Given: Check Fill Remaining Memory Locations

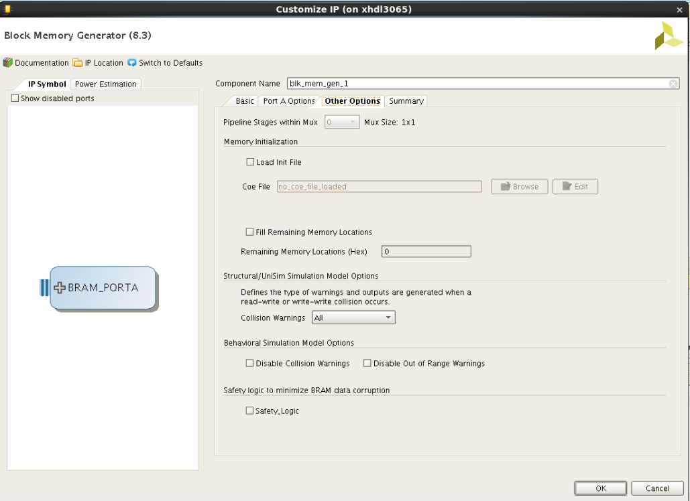Looking at the screenshot, I should (249, 231).
